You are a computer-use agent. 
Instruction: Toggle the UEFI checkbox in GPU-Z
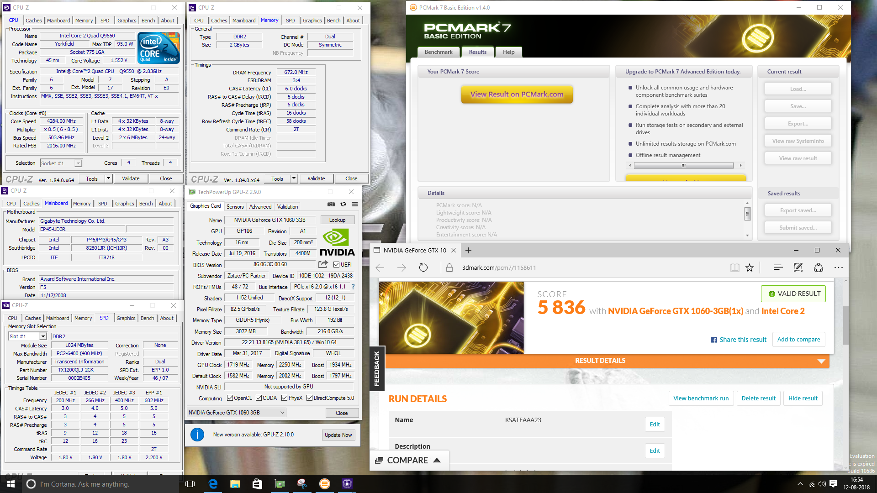tap(336, 265)
